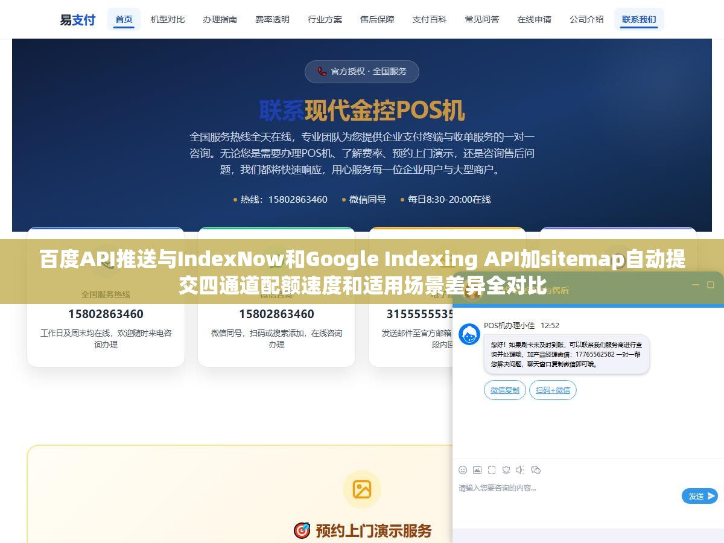
Task: Click the phone icon in 官方授权 badge
Action: pyautogui.click(x=322, y=71)
